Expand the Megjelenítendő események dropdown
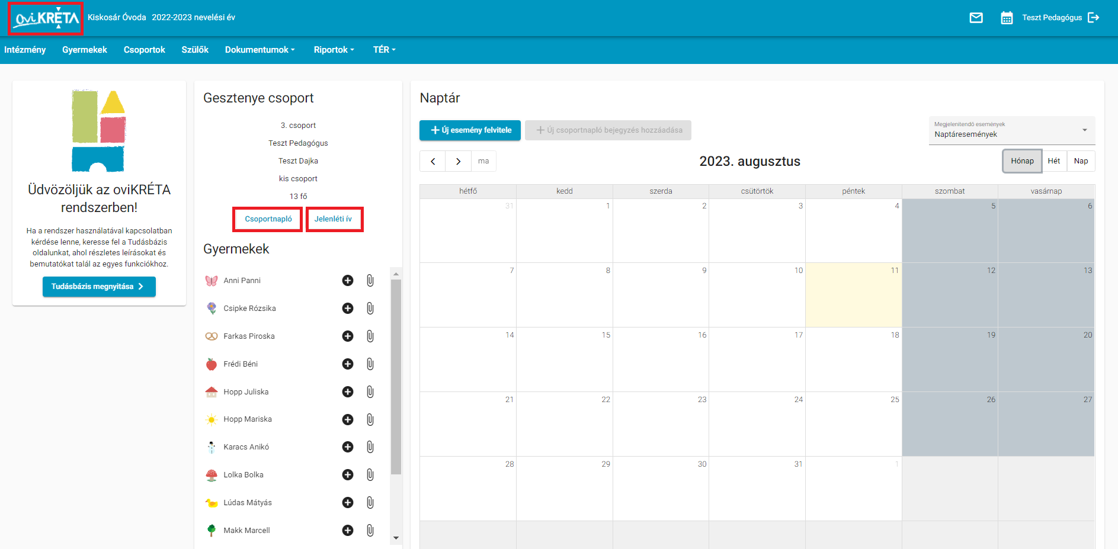This screenshot has height=549, width=1118. [1012, 130]
